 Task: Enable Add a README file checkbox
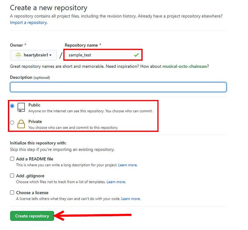[x=12, y=158]
